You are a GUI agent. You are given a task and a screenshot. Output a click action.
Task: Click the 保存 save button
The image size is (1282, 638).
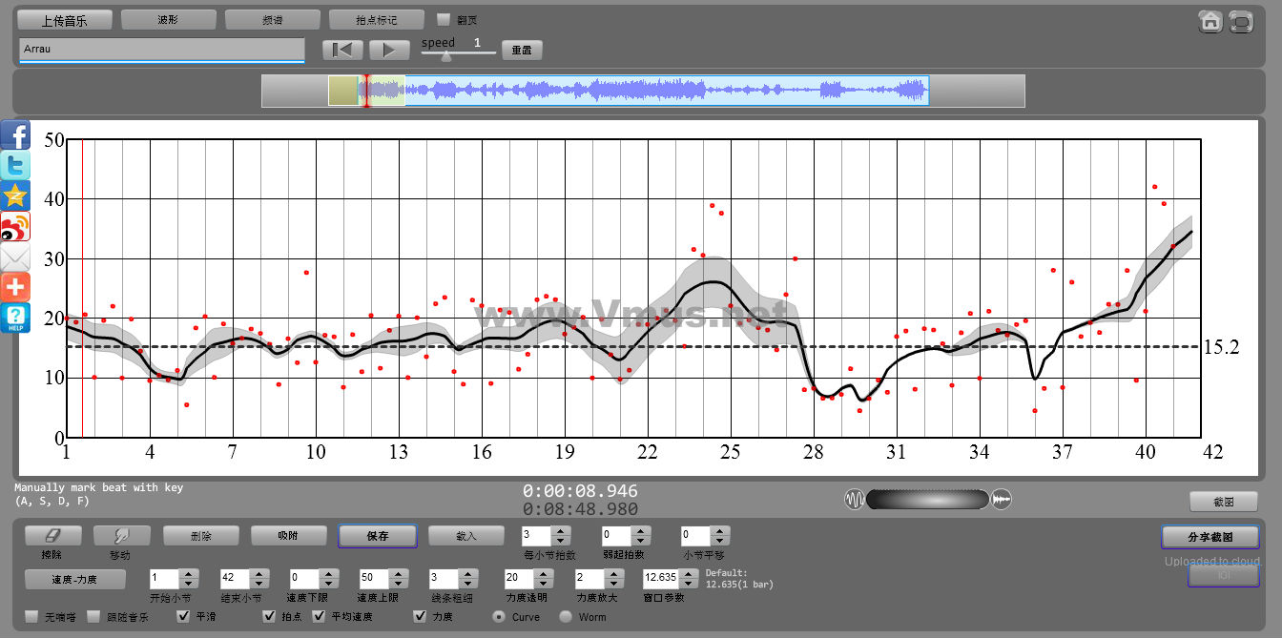377,536
